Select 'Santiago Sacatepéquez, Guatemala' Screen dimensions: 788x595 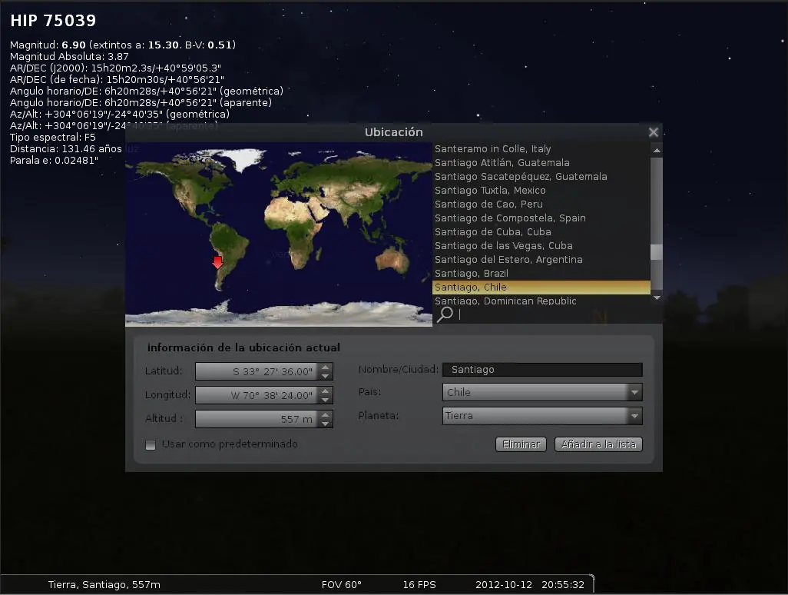(x=541, y=177)
